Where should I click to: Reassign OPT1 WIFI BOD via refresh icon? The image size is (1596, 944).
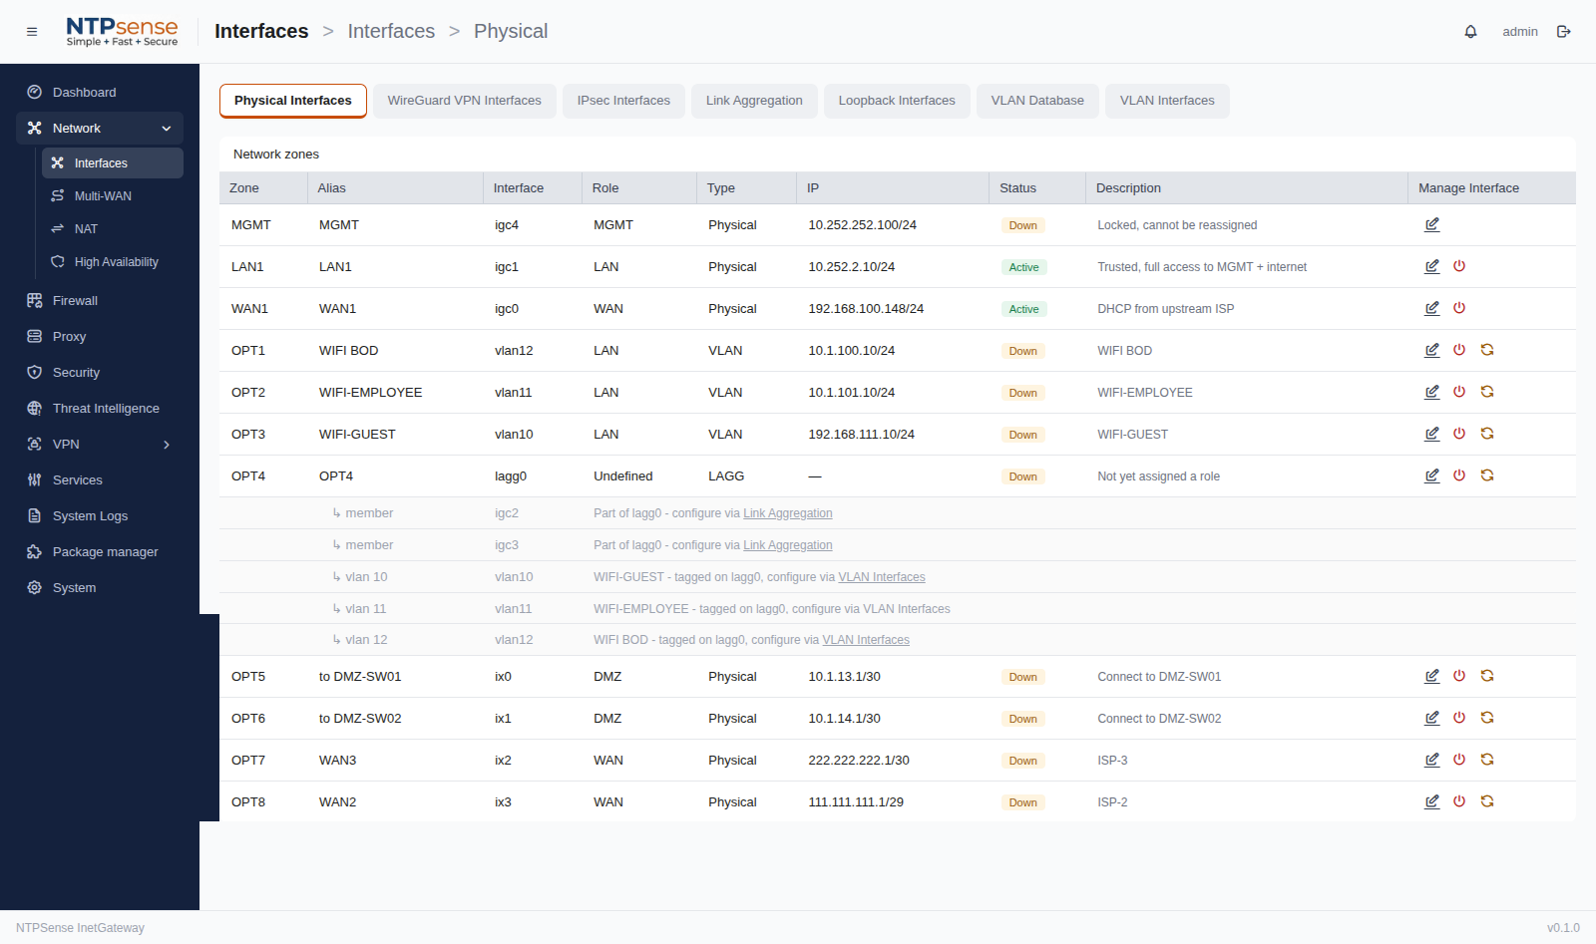point(1487,351)
